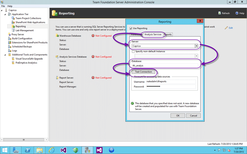The image size is (247, 154).
Task: Open Windows Start button in taskbar
Action: [x=5, y=150]
